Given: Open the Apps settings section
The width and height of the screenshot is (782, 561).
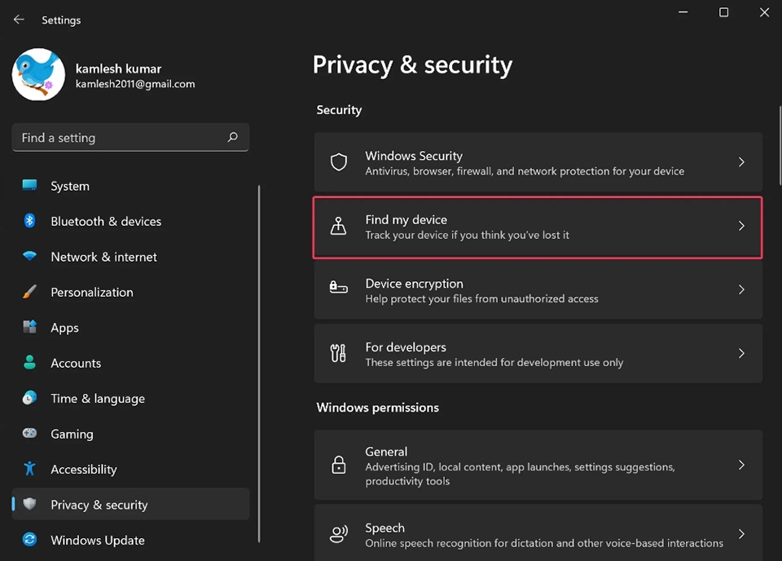Looking at the screenshot, I should click(x=64, y=328).
